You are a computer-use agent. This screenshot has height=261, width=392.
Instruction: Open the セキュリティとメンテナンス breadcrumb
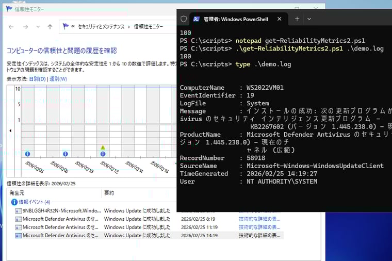(101, 26)
